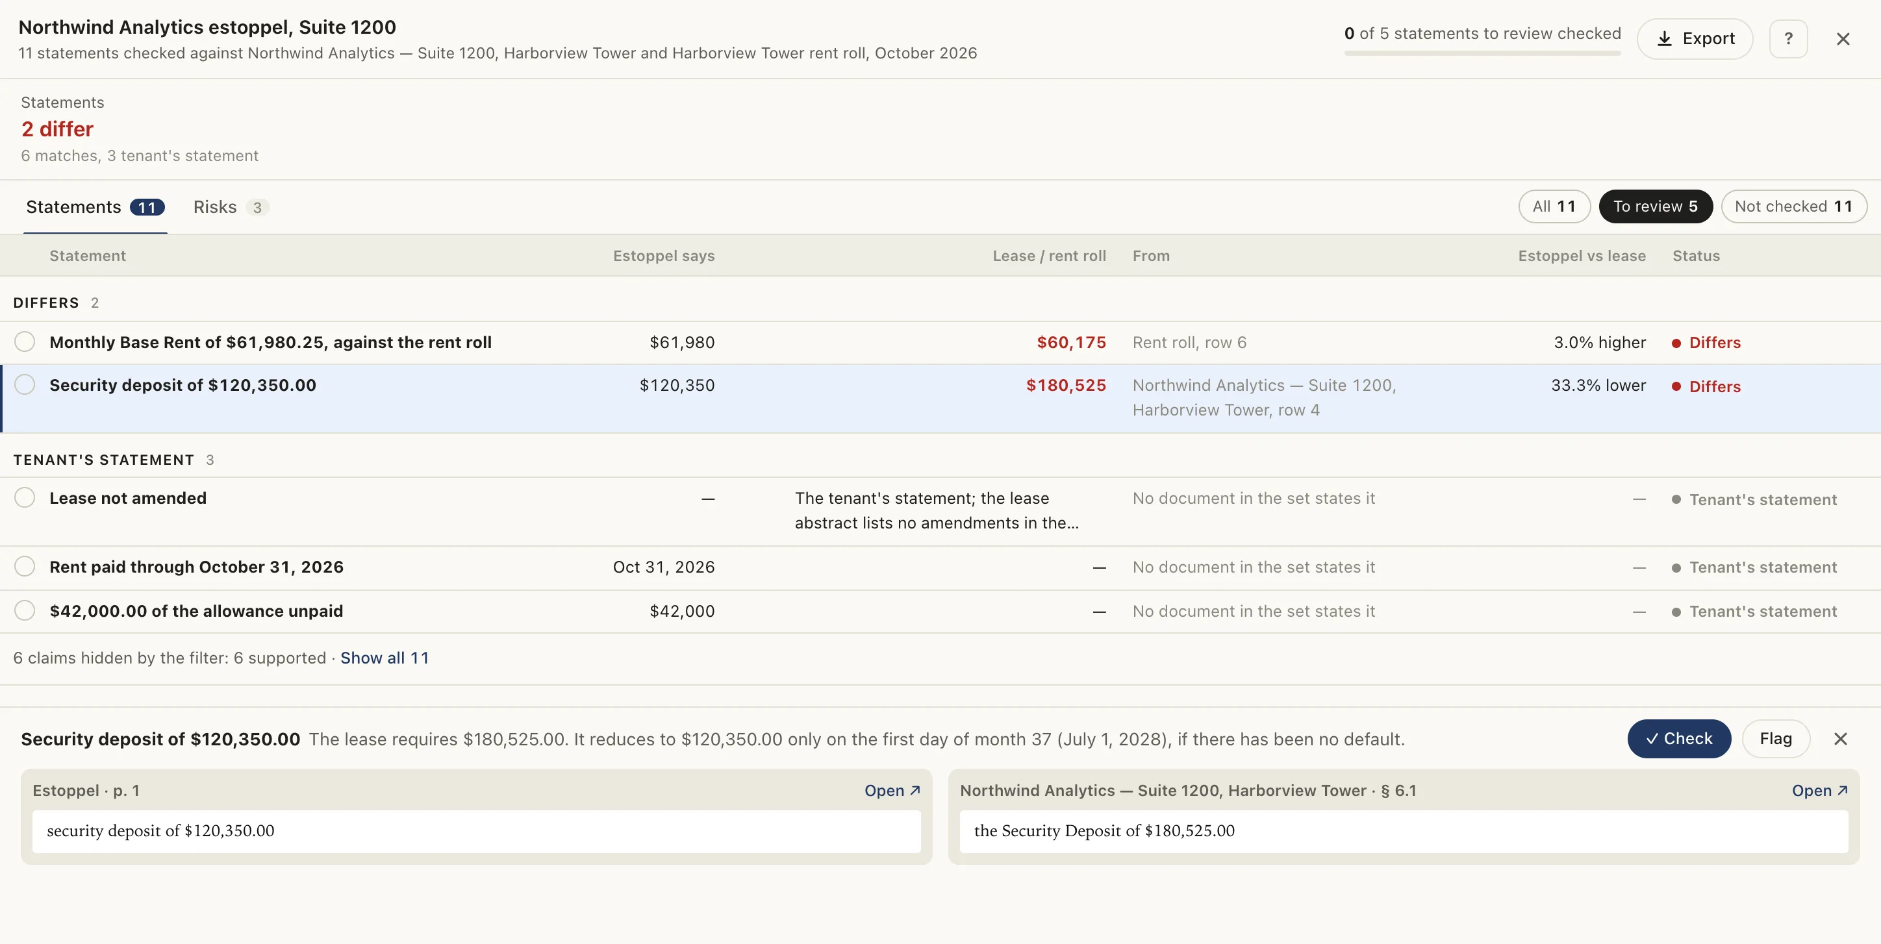The height and width of the screenshot is (944, 1881).
Task: Tick Rent paid through October 31 circle
Action: 25,567
